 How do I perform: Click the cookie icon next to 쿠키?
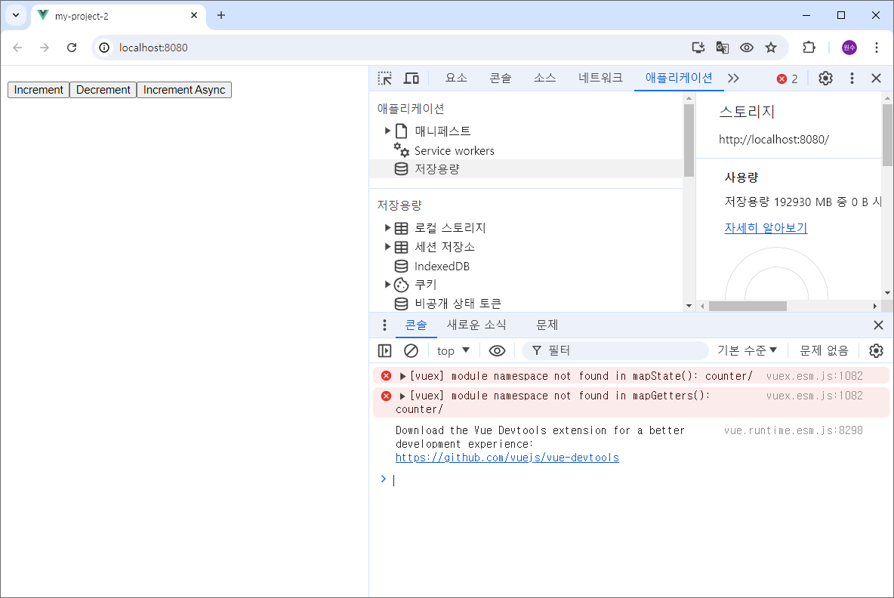(402, 285)
